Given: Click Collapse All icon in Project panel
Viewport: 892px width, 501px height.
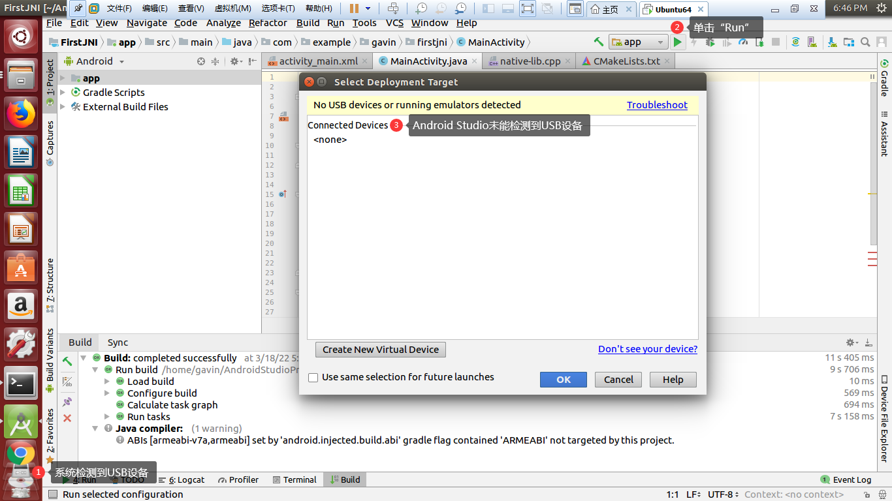Looking at the screenshot, I should (x=215, y=61).
